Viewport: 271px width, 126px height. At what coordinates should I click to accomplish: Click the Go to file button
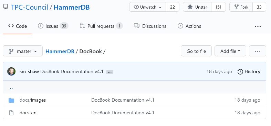(x=196, y=51)
